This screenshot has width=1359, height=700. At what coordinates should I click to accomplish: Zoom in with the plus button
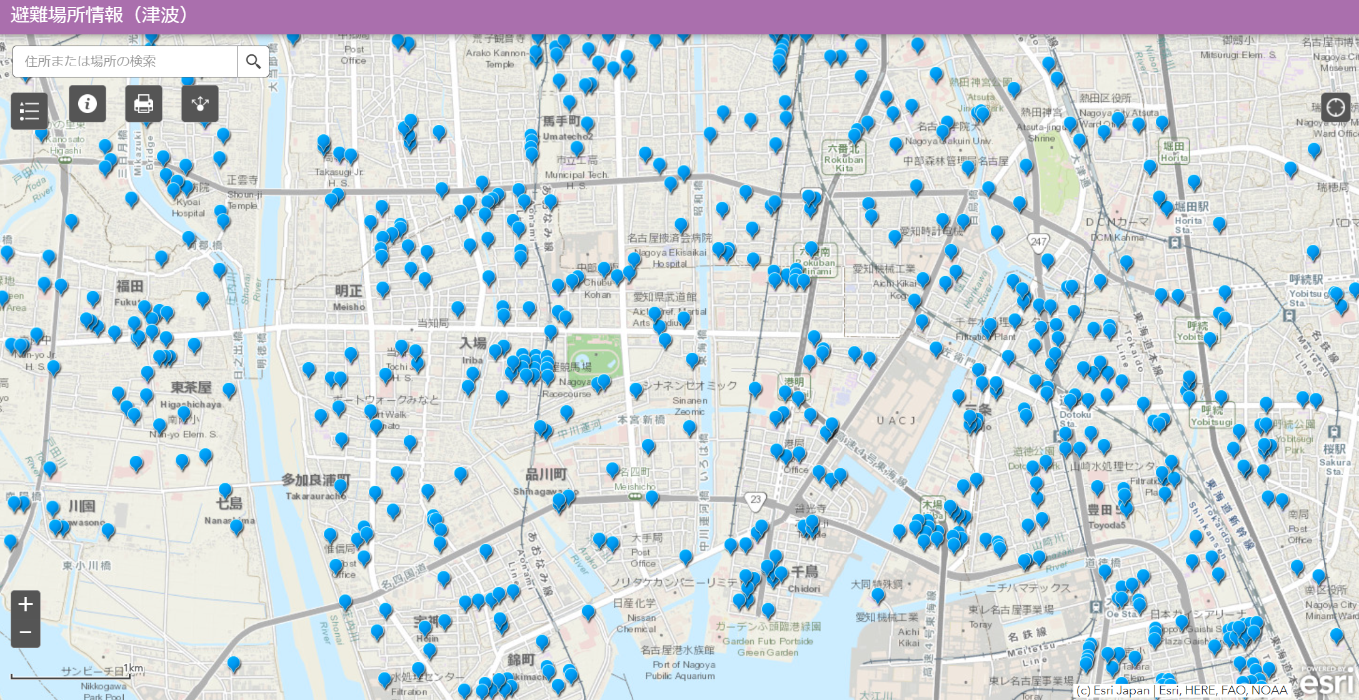26,604
